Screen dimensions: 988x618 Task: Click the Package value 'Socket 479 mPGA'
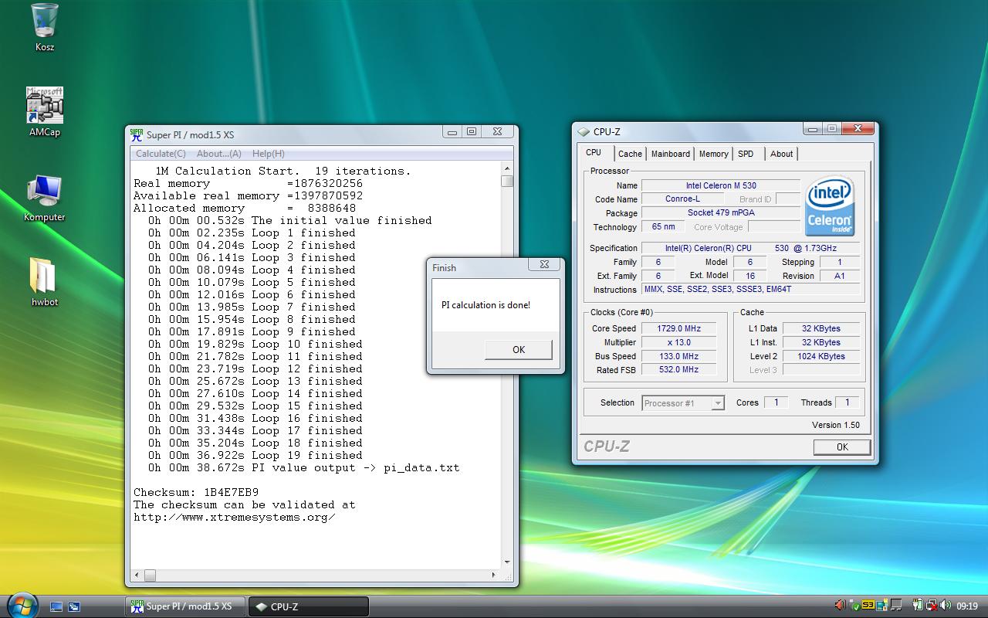tap(721, 213)
